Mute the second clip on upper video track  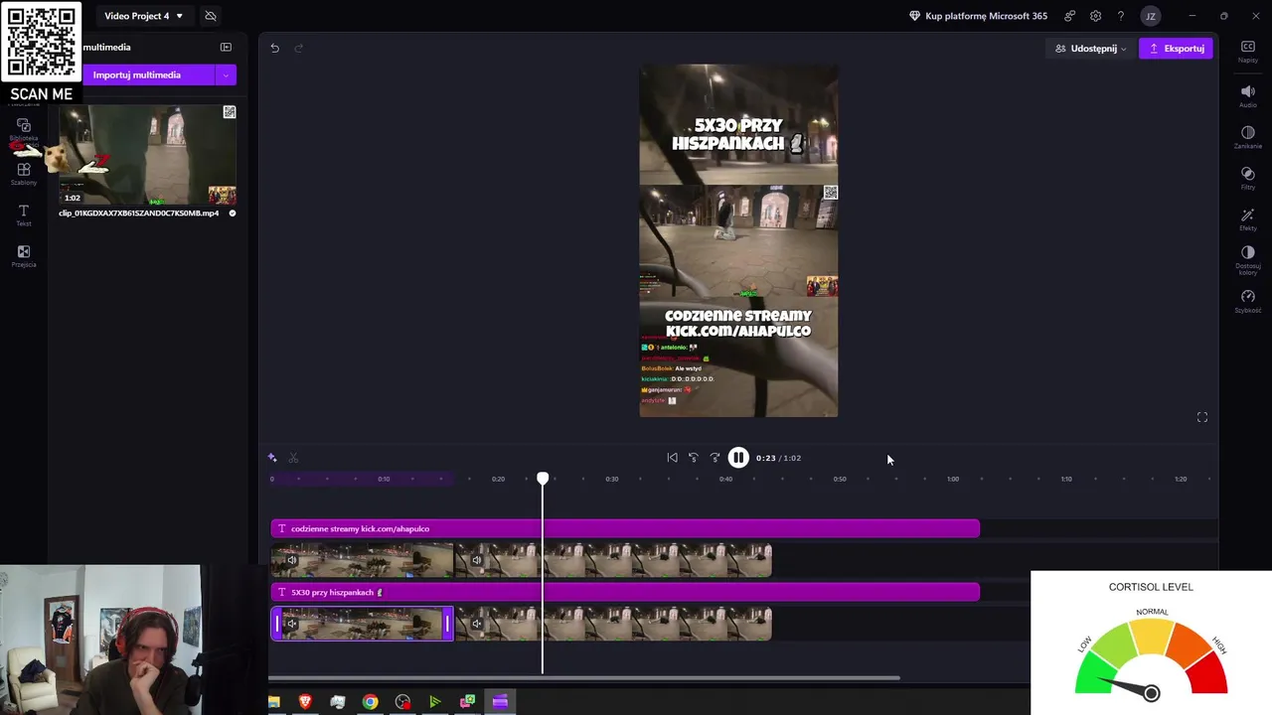click(477, 560)
